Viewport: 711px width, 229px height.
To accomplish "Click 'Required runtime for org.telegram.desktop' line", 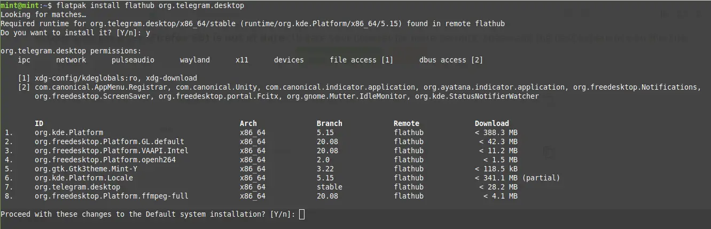I will click(253, 23).
